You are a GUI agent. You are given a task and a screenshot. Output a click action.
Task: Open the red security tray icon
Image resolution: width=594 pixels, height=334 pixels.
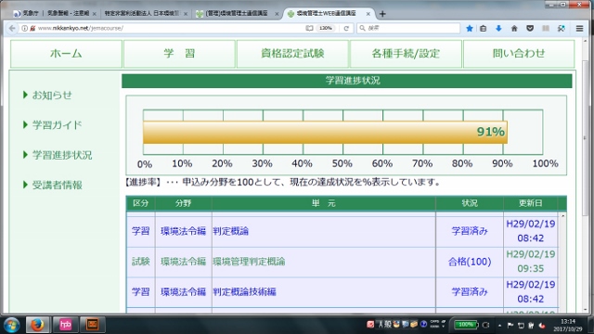[542, 326]
